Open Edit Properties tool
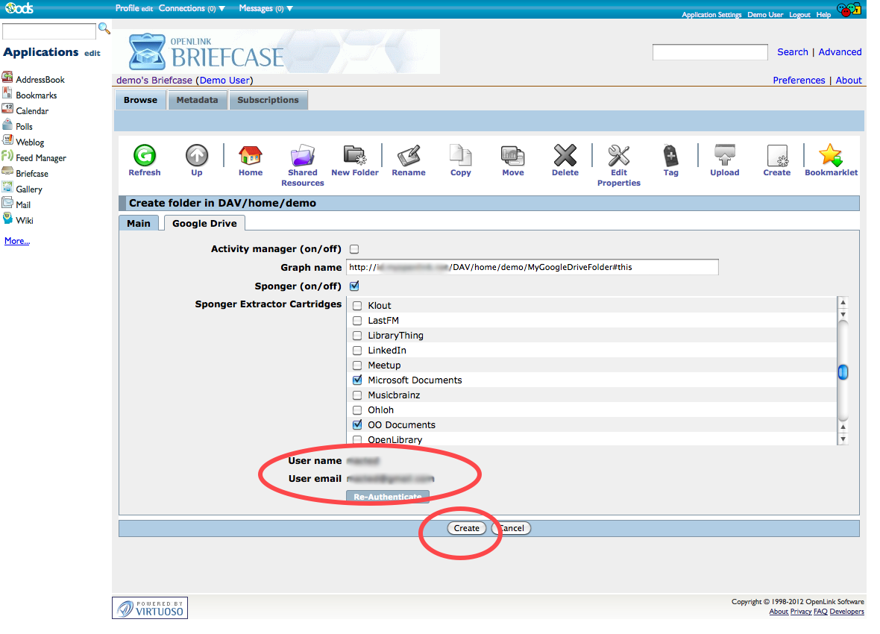 pyautogui.click(x=618, y=156)
